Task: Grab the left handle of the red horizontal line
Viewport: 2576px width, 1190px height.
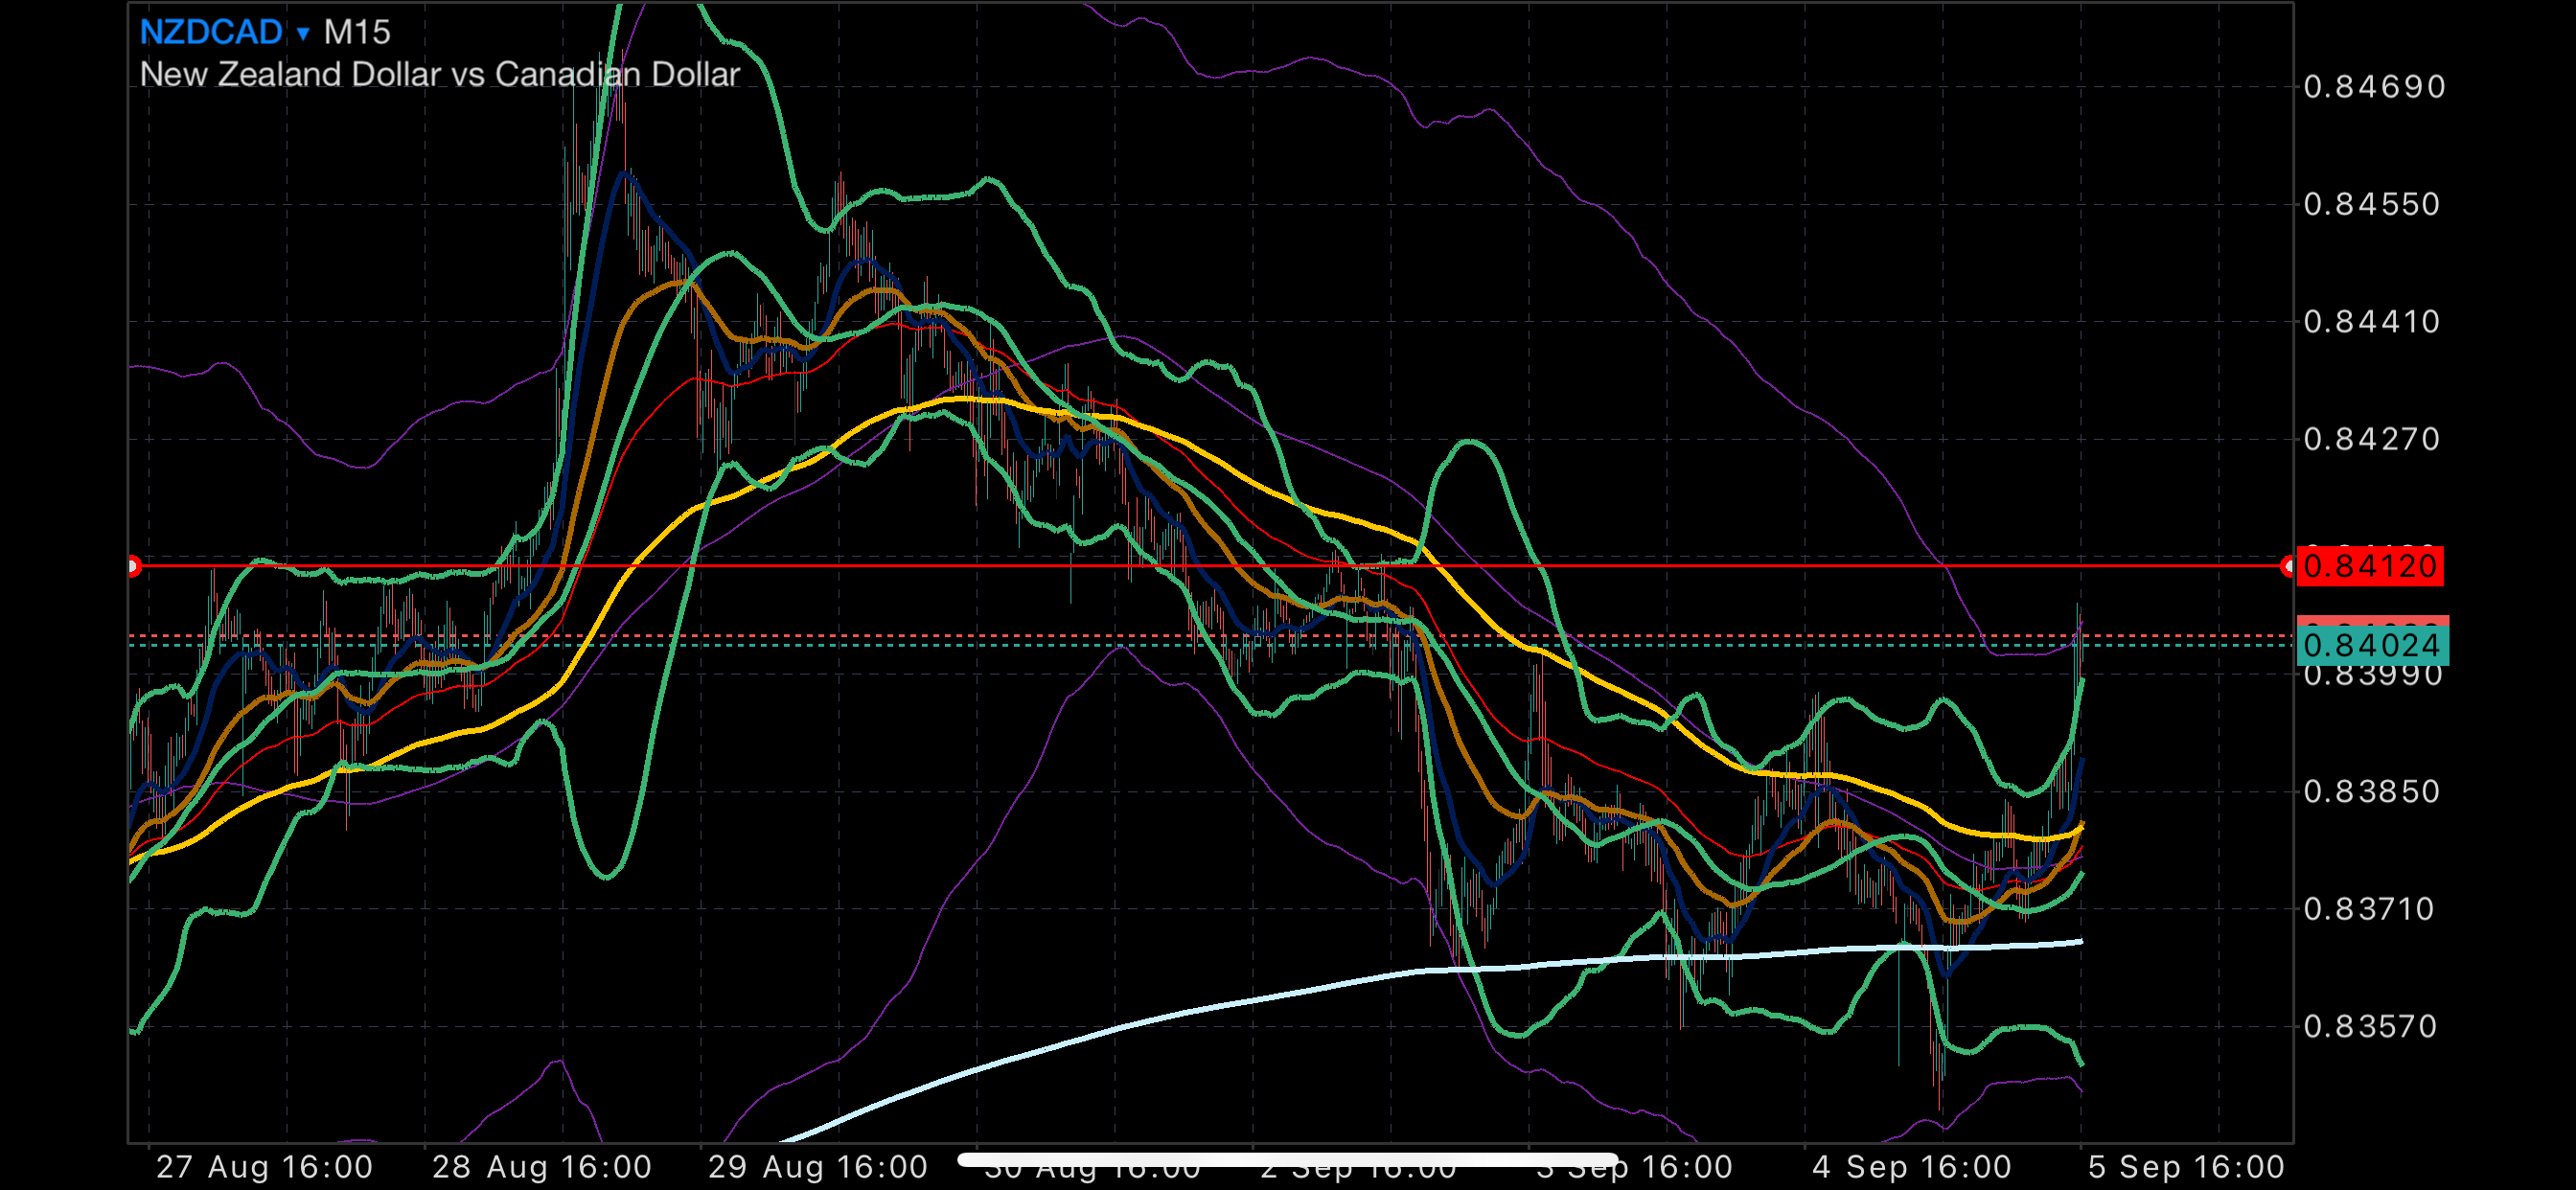Action: pos(133,567)
